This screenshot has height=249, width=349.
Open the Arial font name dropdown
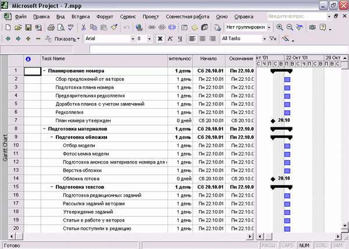(x=133, y=39)
